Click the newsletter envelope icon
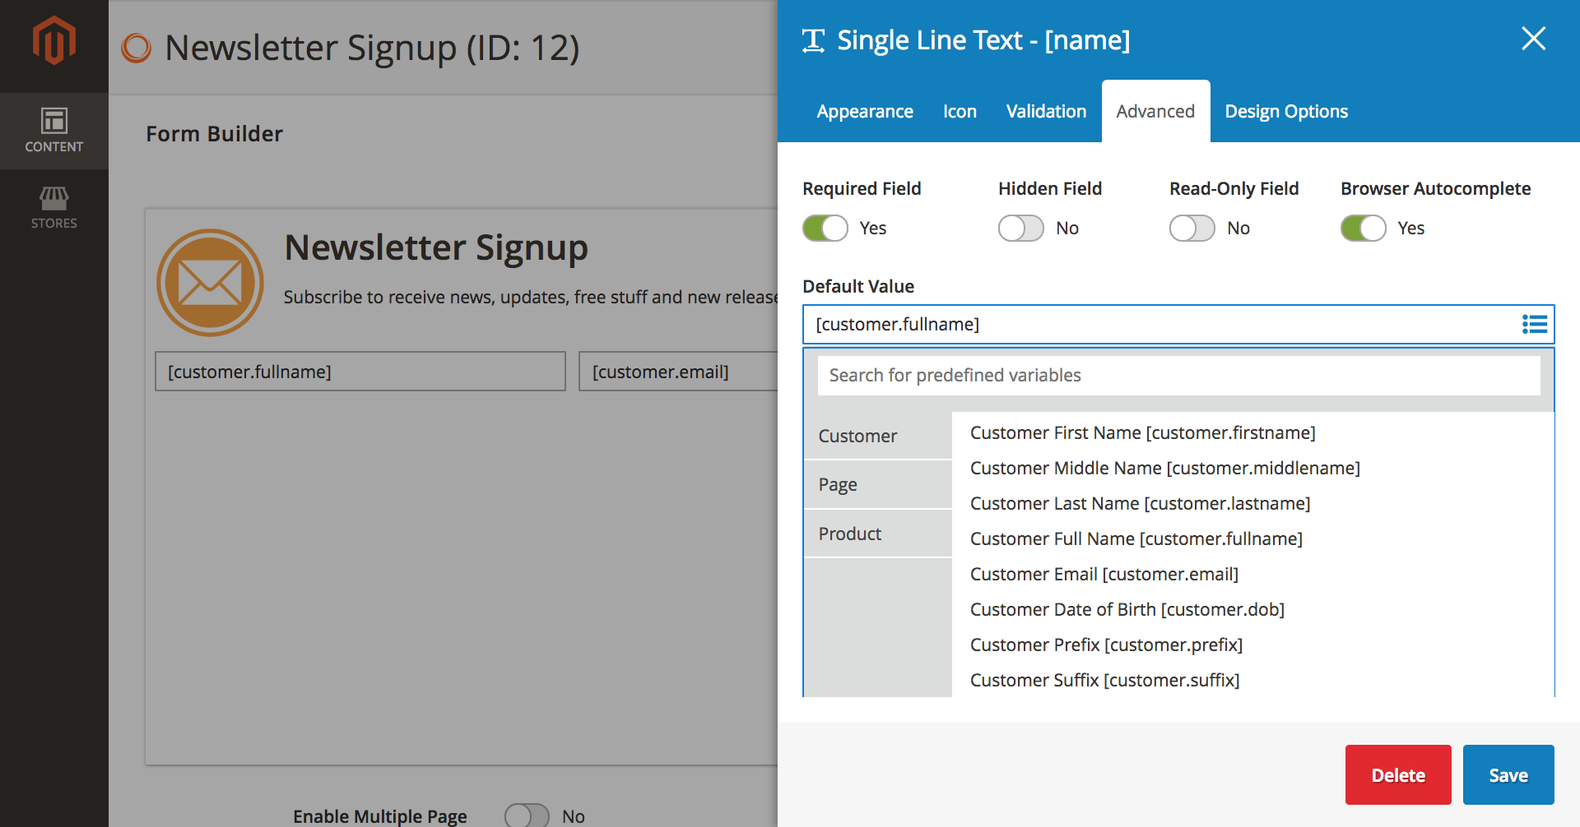Viewport: 1580px width, 827px height. (210, 282)
